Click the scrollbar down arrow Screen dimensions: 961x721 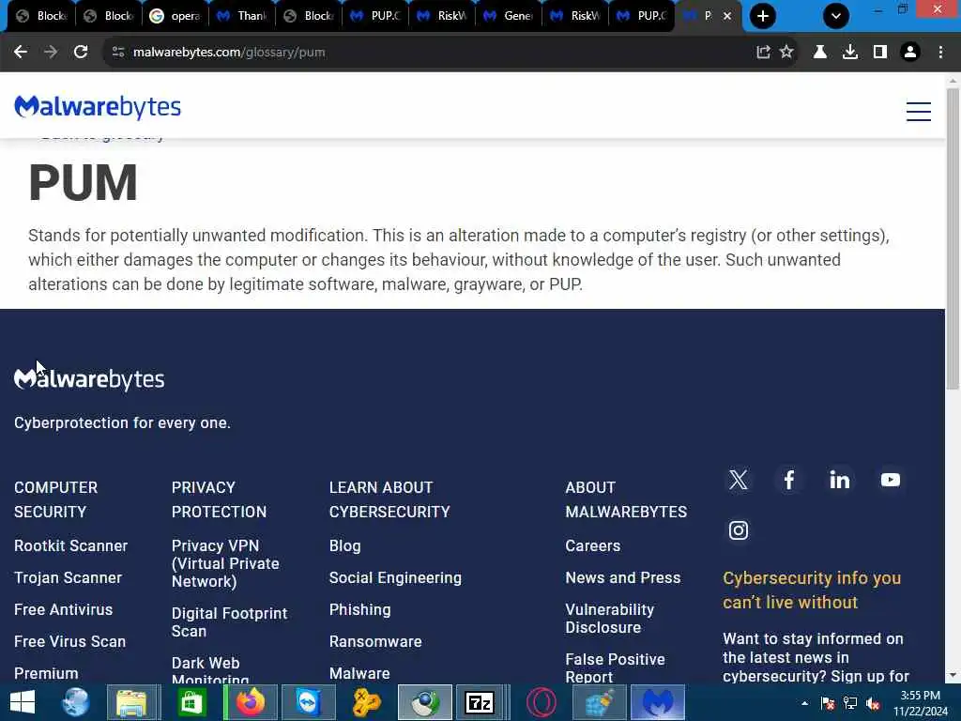953,676
